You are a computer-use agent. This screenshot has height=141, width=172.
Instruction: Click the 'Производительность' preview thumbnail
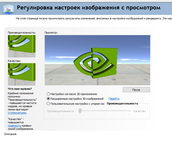point(22,46)
